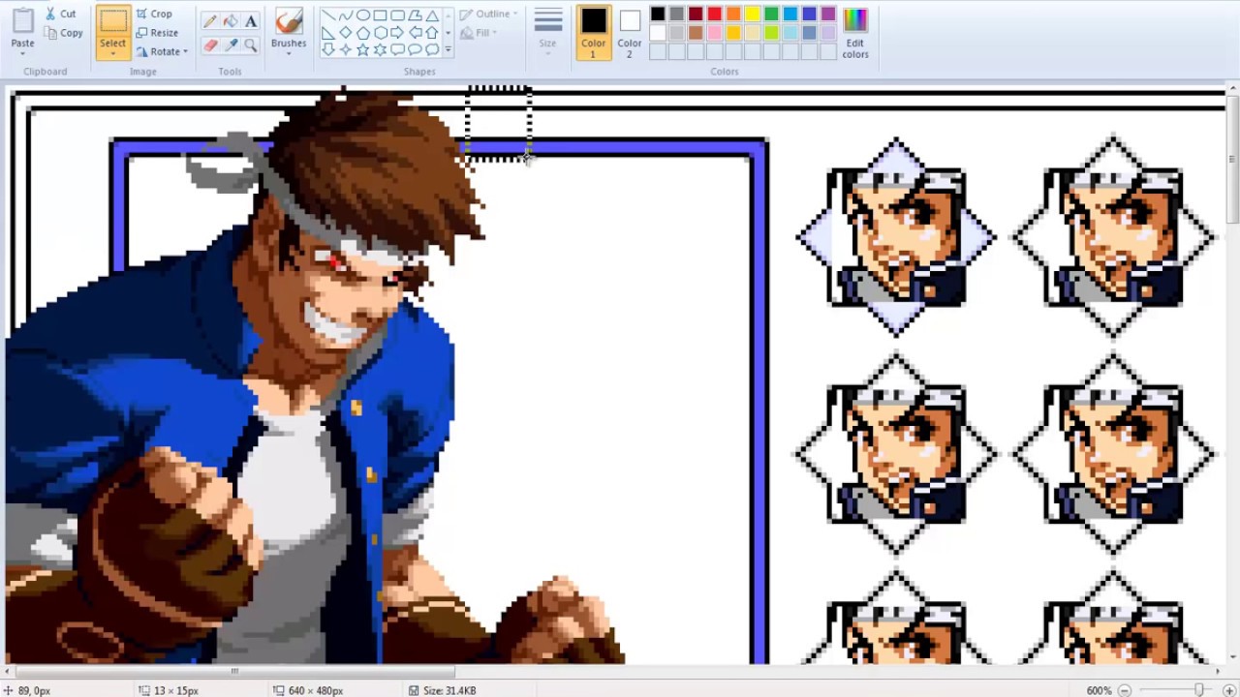The width and height of the screenshot is (1240, 697).
Task: Pick the green palette swatch
Action: click(x=771, y=14)
